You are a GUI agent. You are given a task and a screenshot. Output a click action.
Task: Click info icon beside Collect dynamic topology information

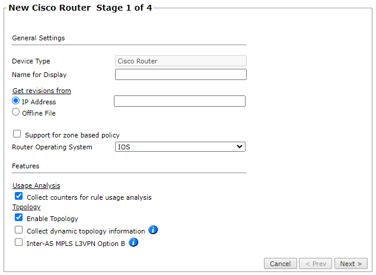coord(153,230)
